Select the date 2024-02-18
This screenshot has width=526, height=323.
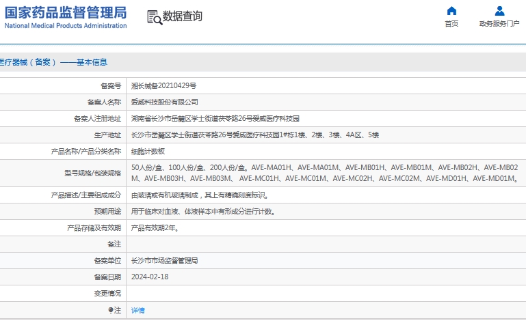150,277
